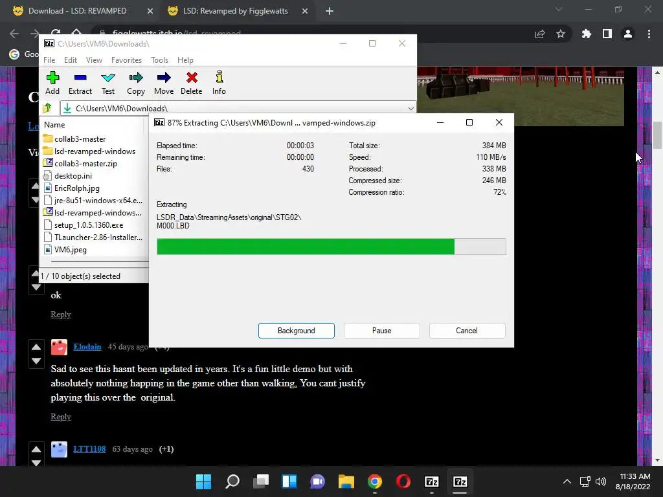Open the volume tray icon
Image resolution: width=663 pixels, height=497 pixels.
click(x=600, y=481)
